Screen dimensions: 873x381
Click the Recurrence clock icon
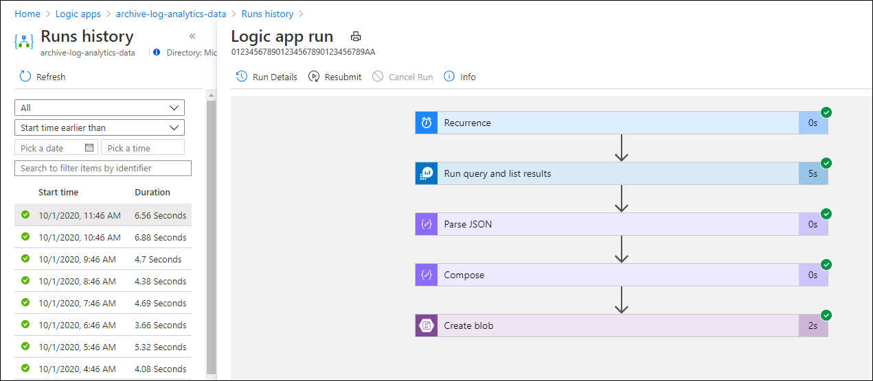(x=427, y=123)
